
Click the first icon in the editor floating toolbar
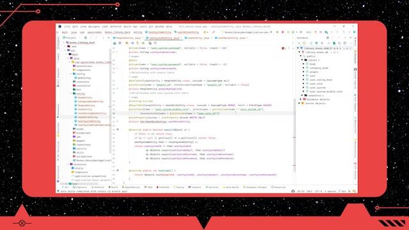115,43
